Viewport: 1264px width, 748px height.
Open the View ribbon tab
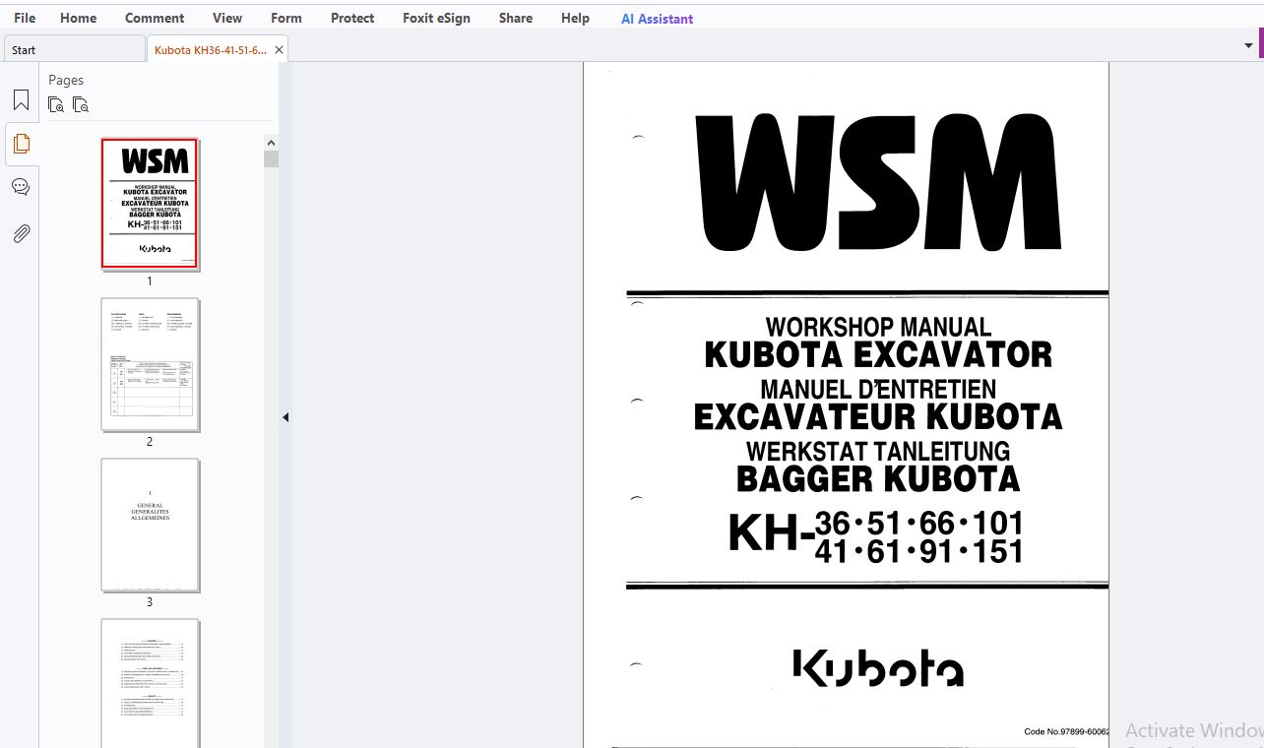(x=227, y=18)
